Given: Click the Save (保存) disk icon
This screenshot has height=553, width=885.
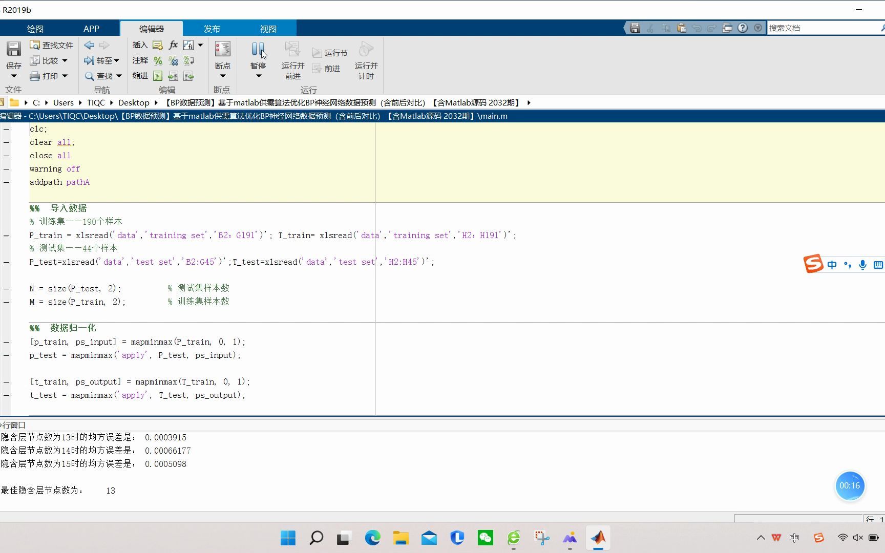Looking at the screenshot, I should pyautogui.click(x=13, y=49).
